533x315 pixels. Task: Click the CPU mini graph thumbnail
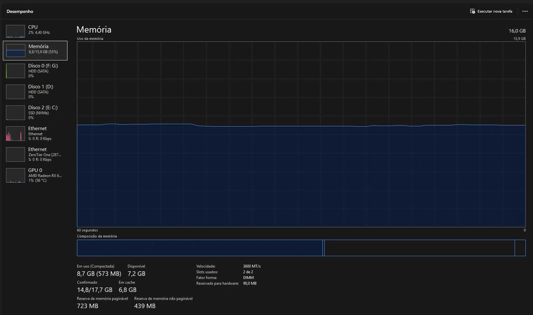15,31
